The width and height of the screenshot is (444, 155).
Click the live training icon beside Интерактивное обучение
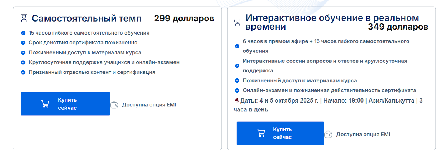(237, 22)
